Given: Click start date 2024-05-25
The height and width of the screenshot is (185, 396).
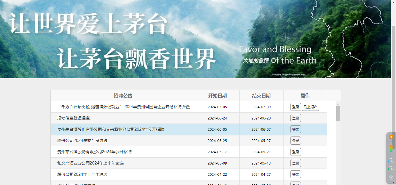Looking at the screenshot, I should pos(217,141).
